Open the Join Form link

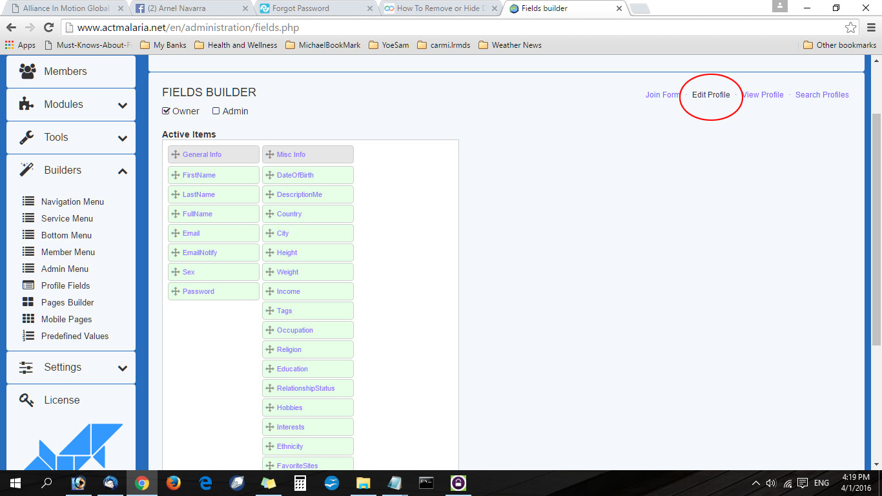click(662, 95)
